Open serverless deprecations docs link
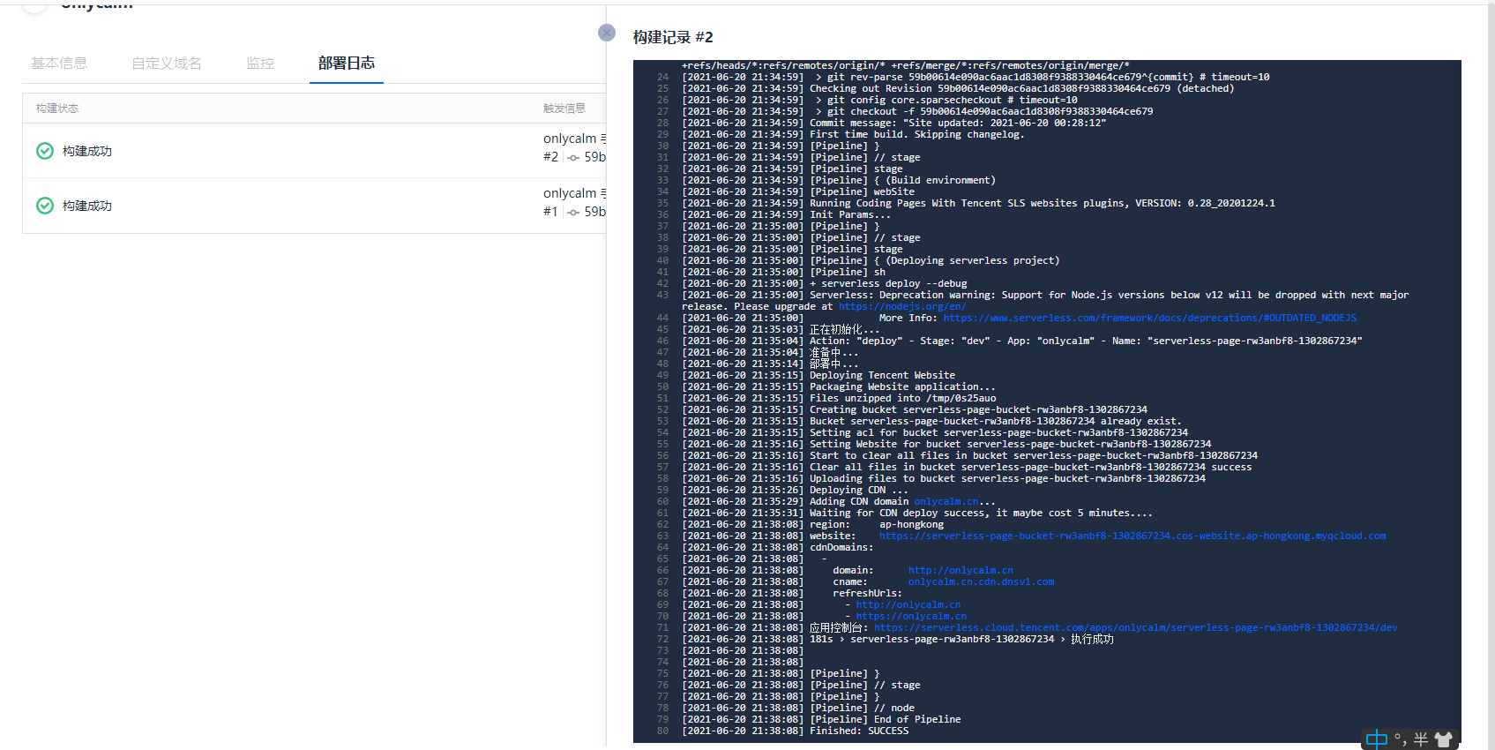The image size is (1495, 750). [x=1149, y=318]
